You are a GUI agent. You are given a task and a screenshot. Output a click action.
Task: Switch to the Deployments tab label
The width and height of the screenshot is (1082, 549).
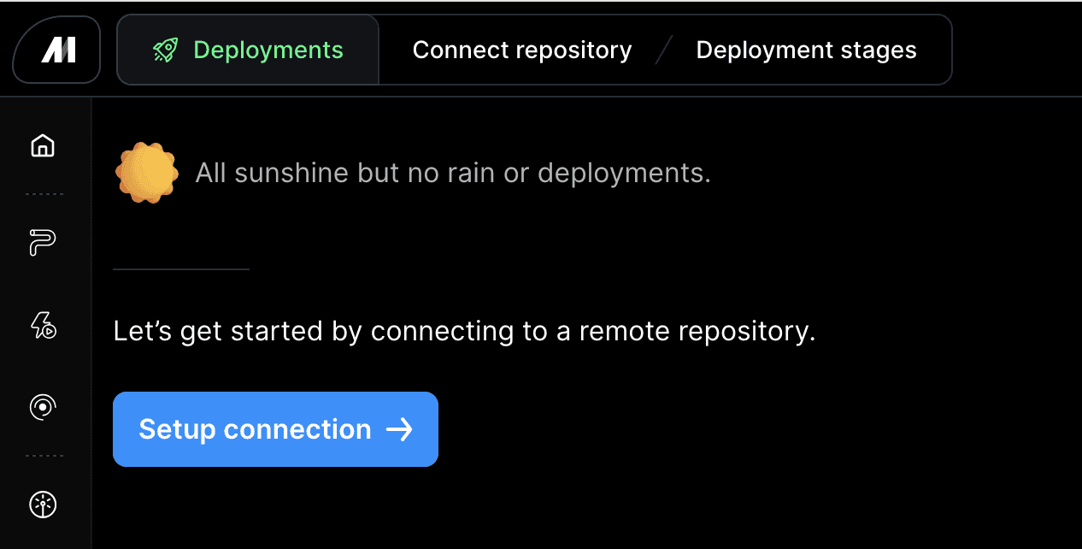[x=268, y=50]
